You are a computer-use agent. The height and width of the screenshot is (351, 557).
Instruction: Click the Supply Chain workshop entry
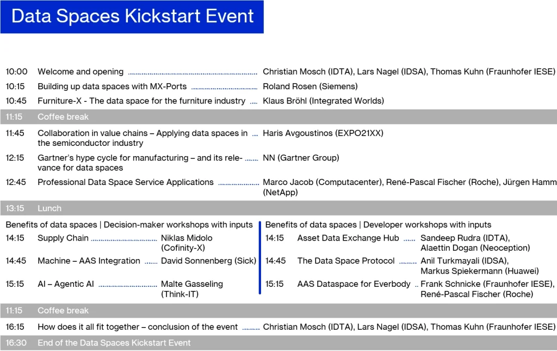coord(63,238)
